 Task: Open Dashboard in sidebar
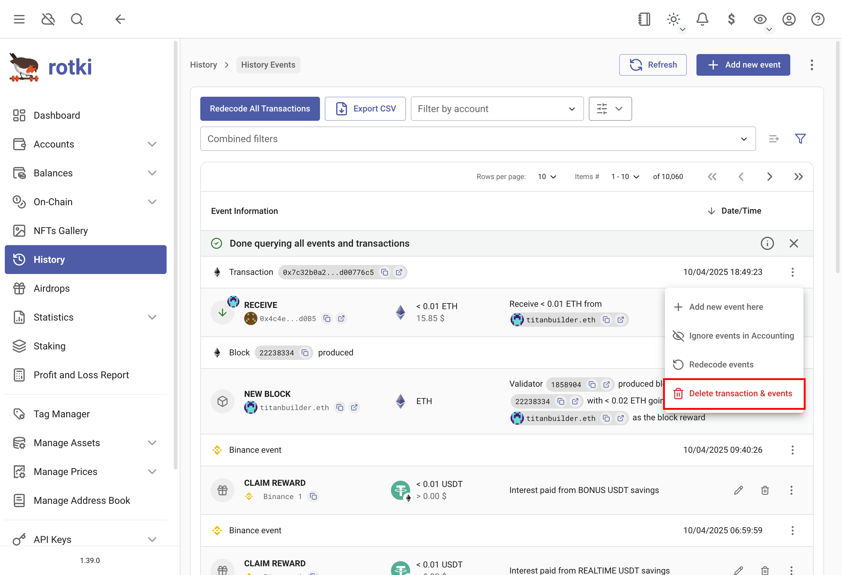[85, 115]
